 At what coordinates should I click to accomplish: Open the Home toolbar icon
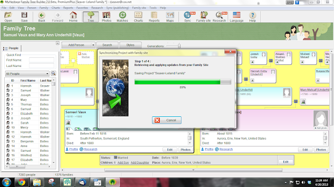(x=73, y=17)
